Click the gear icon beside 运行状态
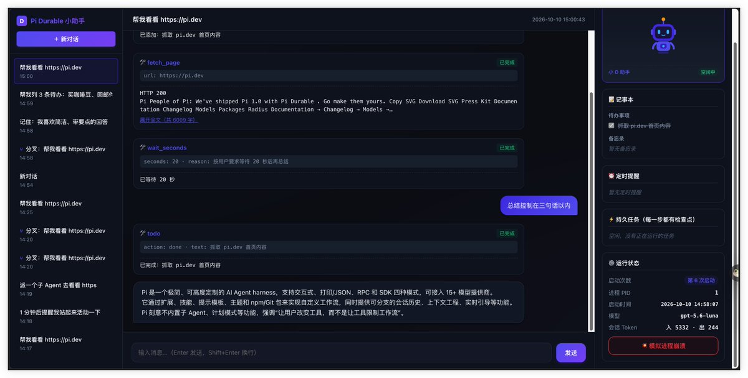 (x=611, y=263)
